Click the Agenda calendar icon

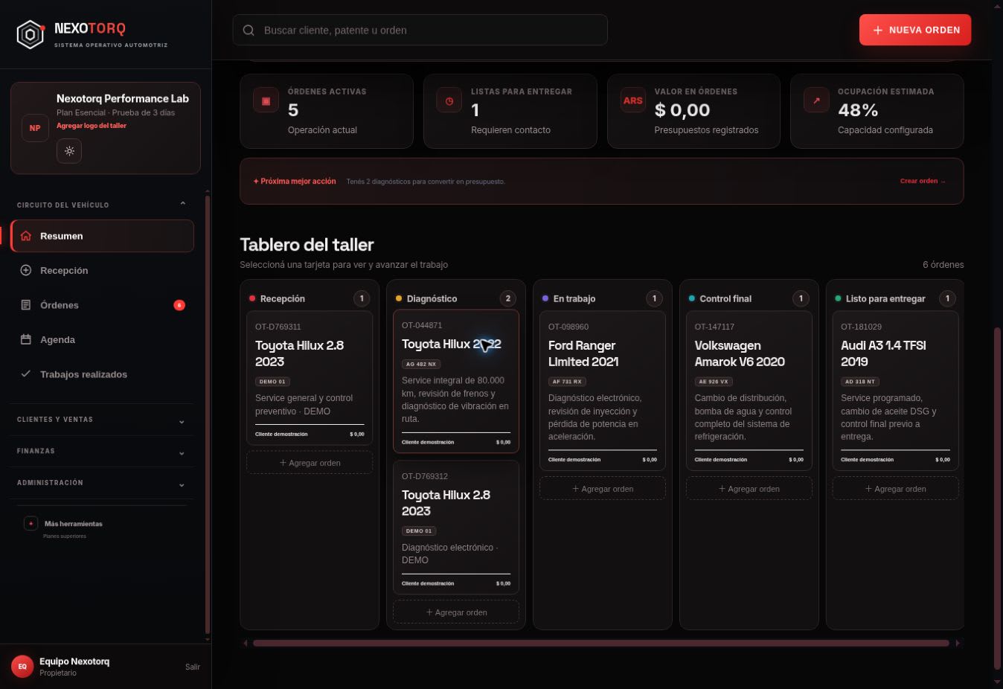[26, 339]
